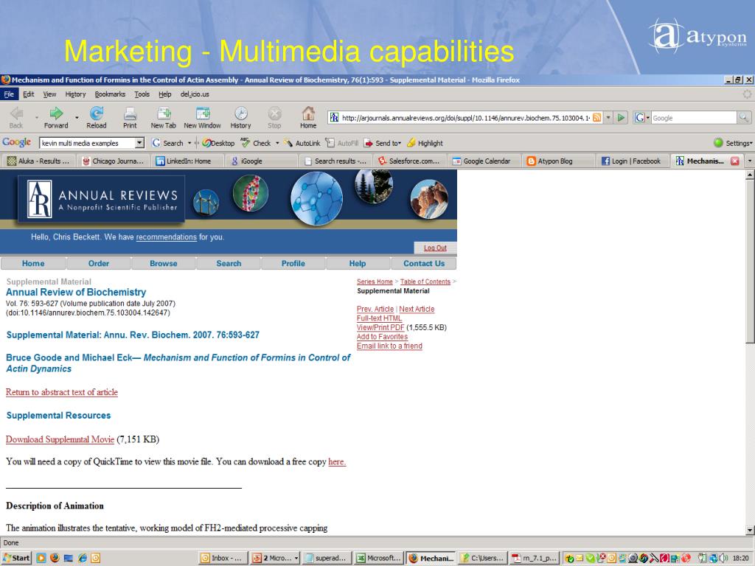Click the Print toolbar icon
Screen dimensions: 755x566
[130, 113]
